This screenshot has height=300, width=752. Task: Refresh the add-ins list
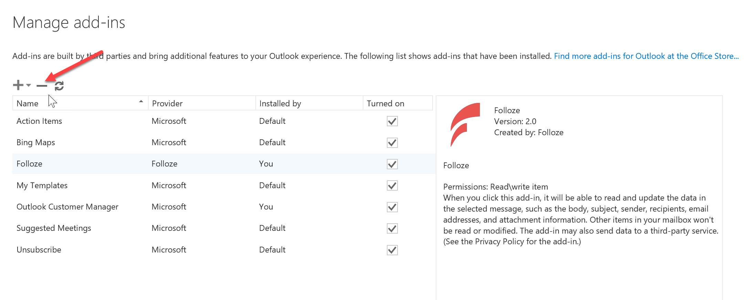coord(59,86)
